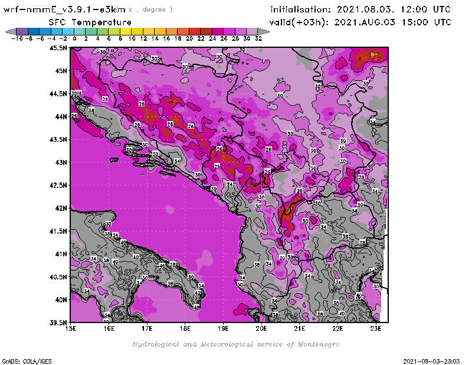
Task: Click the legend value label "0"
Action: point(74,38)
